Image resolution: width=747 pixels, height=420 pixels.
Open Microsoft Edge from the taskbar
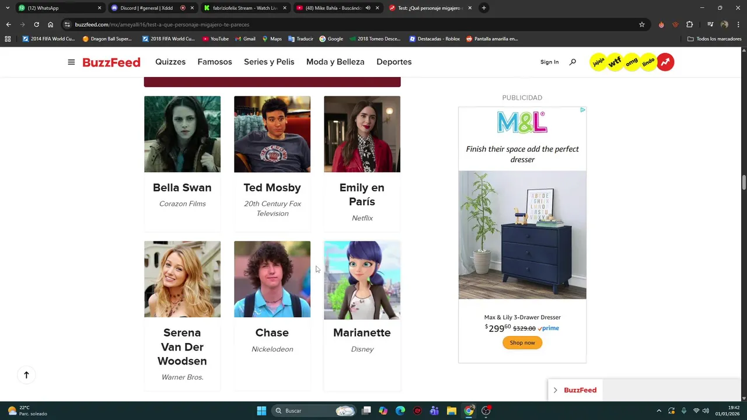click(x=400, y=411)
